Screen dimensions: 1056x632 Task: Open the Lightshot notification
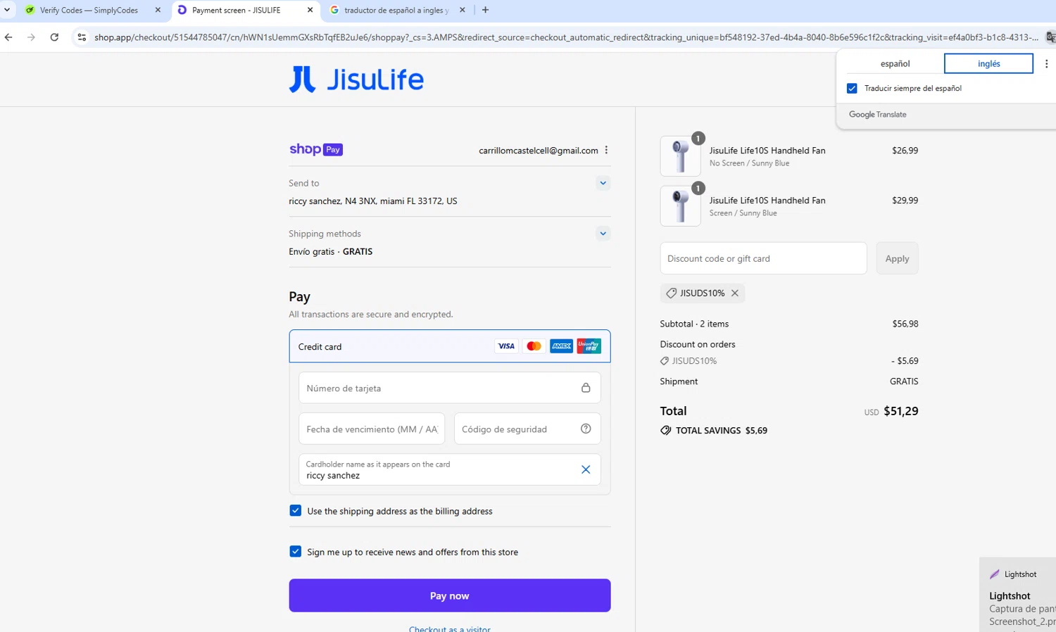coord(1018,595)
